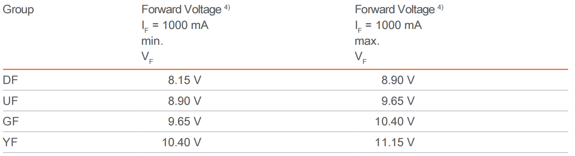Click the YF minimum value 10.40 V

182,142
